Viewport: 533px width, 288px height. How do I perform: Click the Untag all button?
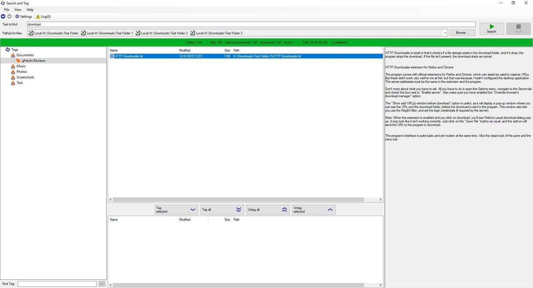coord(268,210)
